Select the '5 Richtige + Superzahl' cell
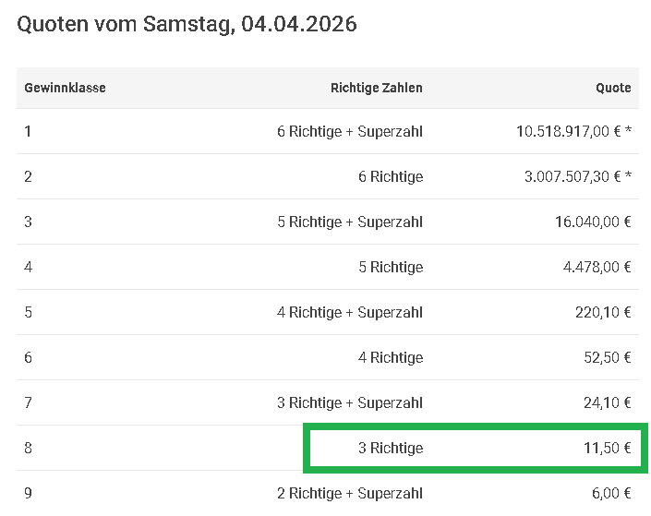Screen dimensions: 651x516 [x=349, y=222]
